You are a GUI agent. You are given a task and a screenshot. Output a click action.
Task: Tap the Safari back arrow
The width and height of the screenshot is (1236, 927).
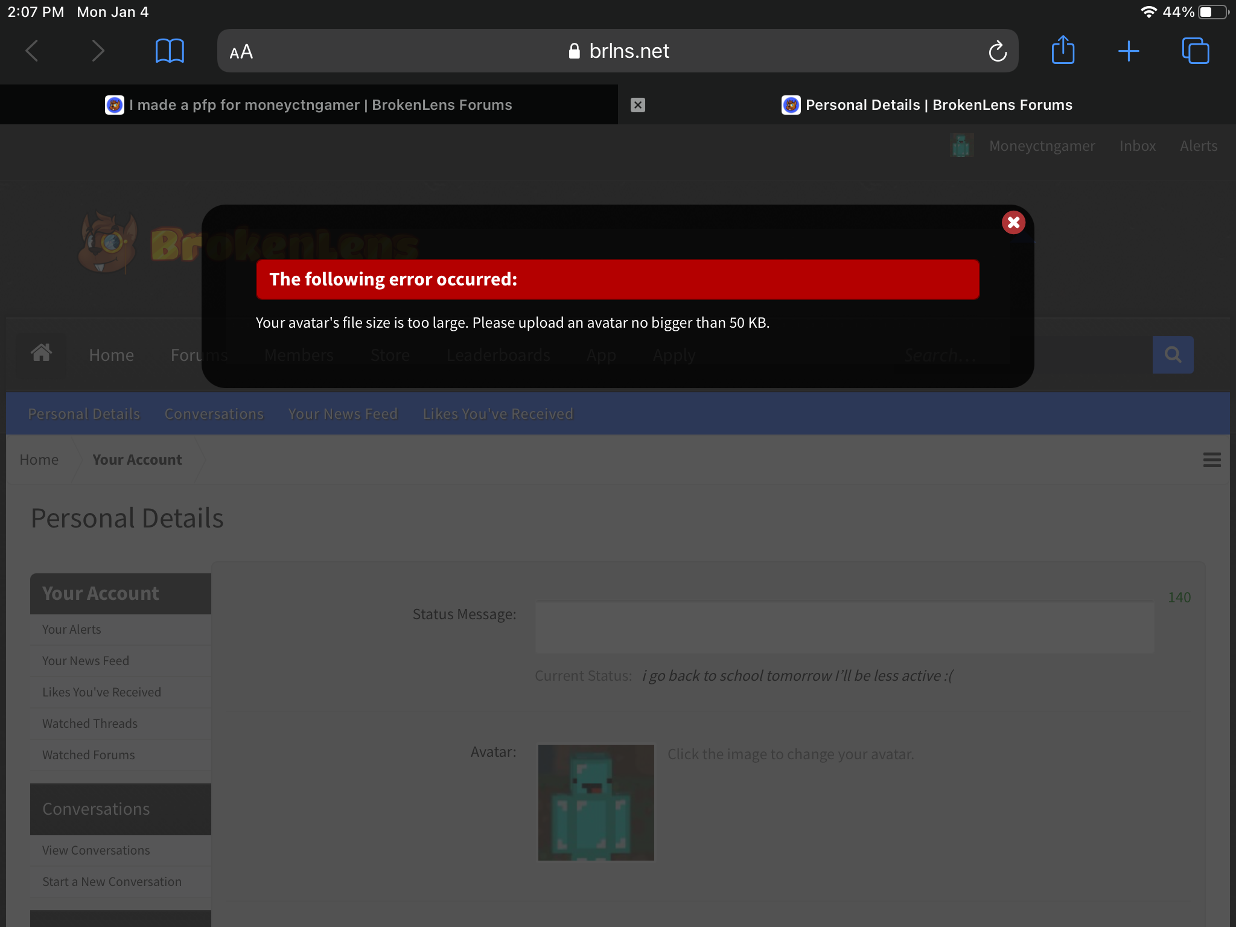tap(33, 51)
